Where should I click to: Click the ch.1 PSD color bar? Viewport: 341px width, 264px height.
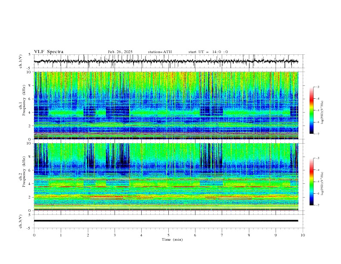312,110
